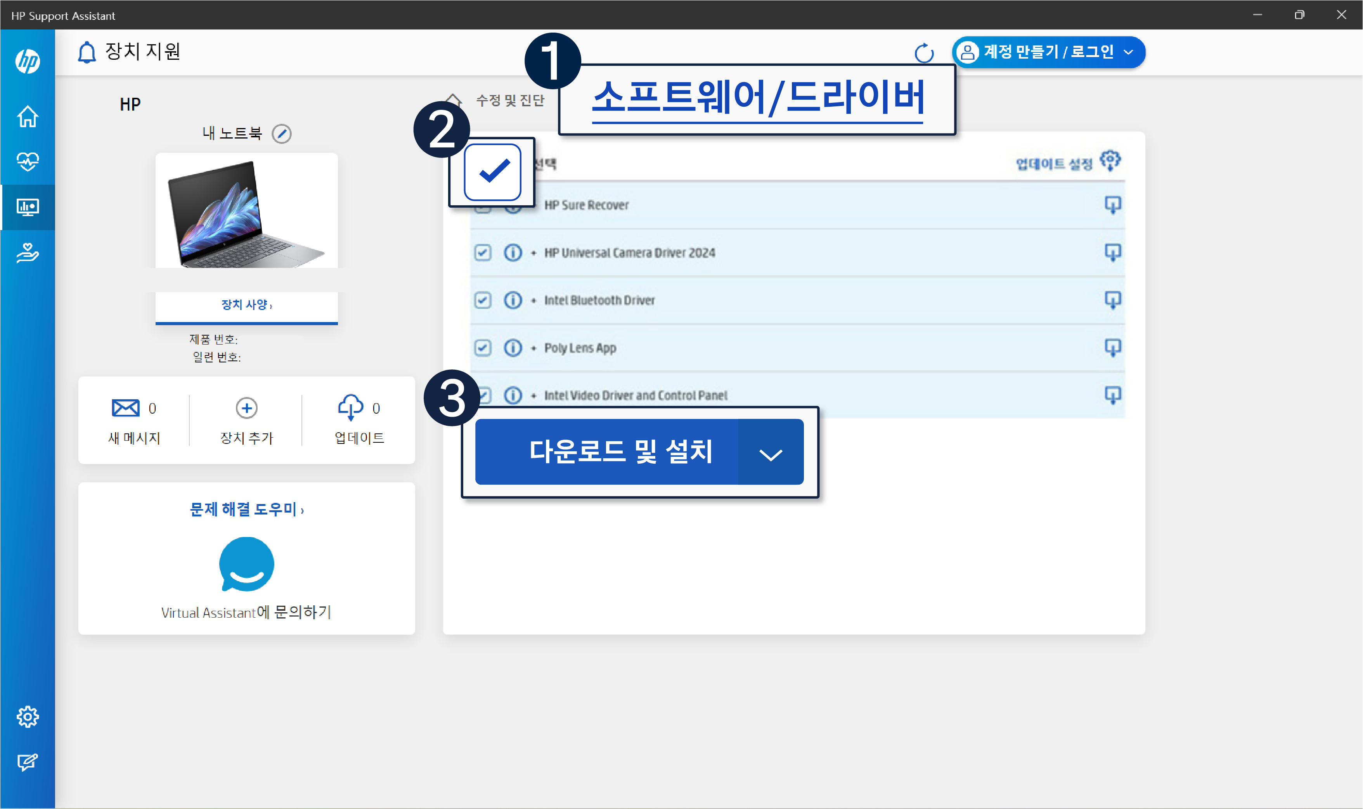Toggle the select-all checkbox above the list

492,172
